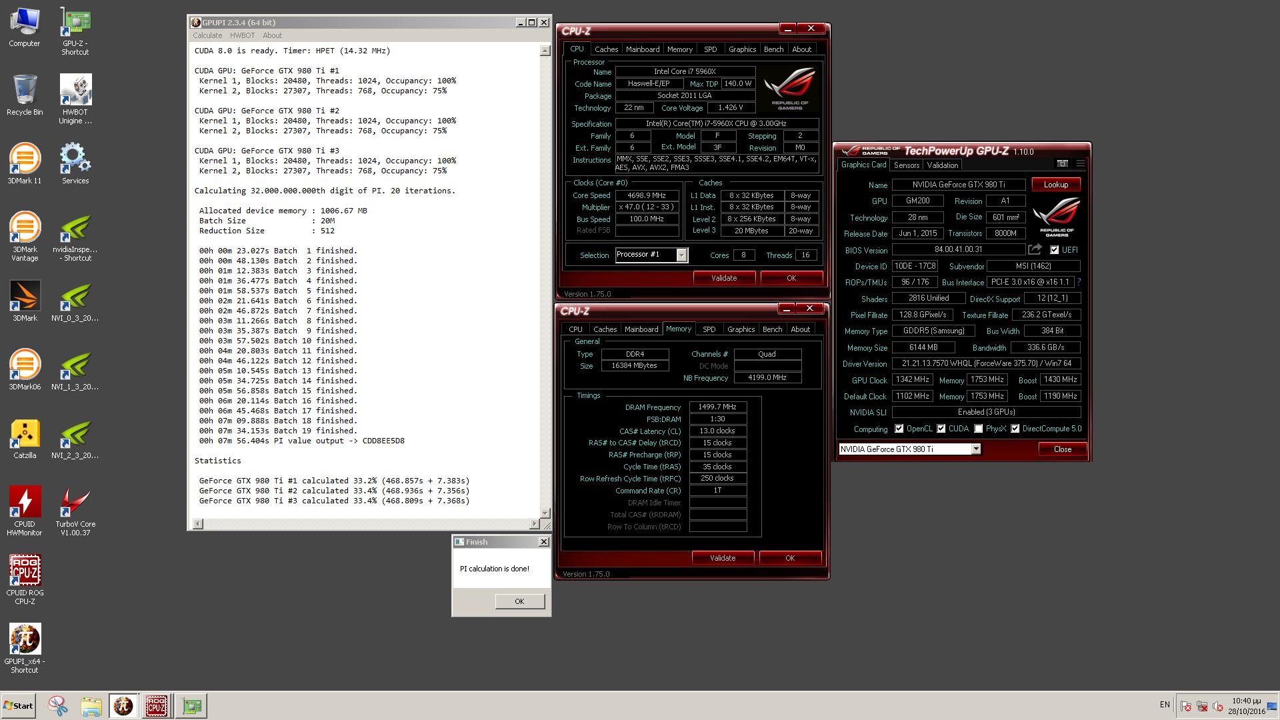The image size is (1280, 720).
Task: Switch to Graphics tab in lower CPU-Z
Action: click(741, 329)
